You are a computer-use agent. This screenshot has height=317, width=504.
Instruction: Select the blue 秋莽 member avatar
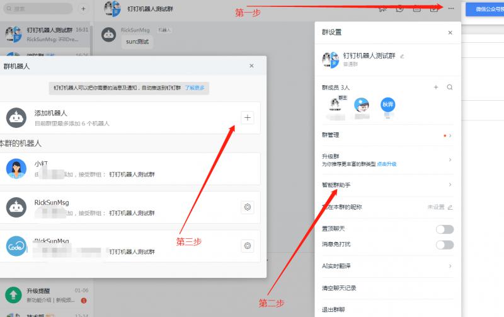388,105
